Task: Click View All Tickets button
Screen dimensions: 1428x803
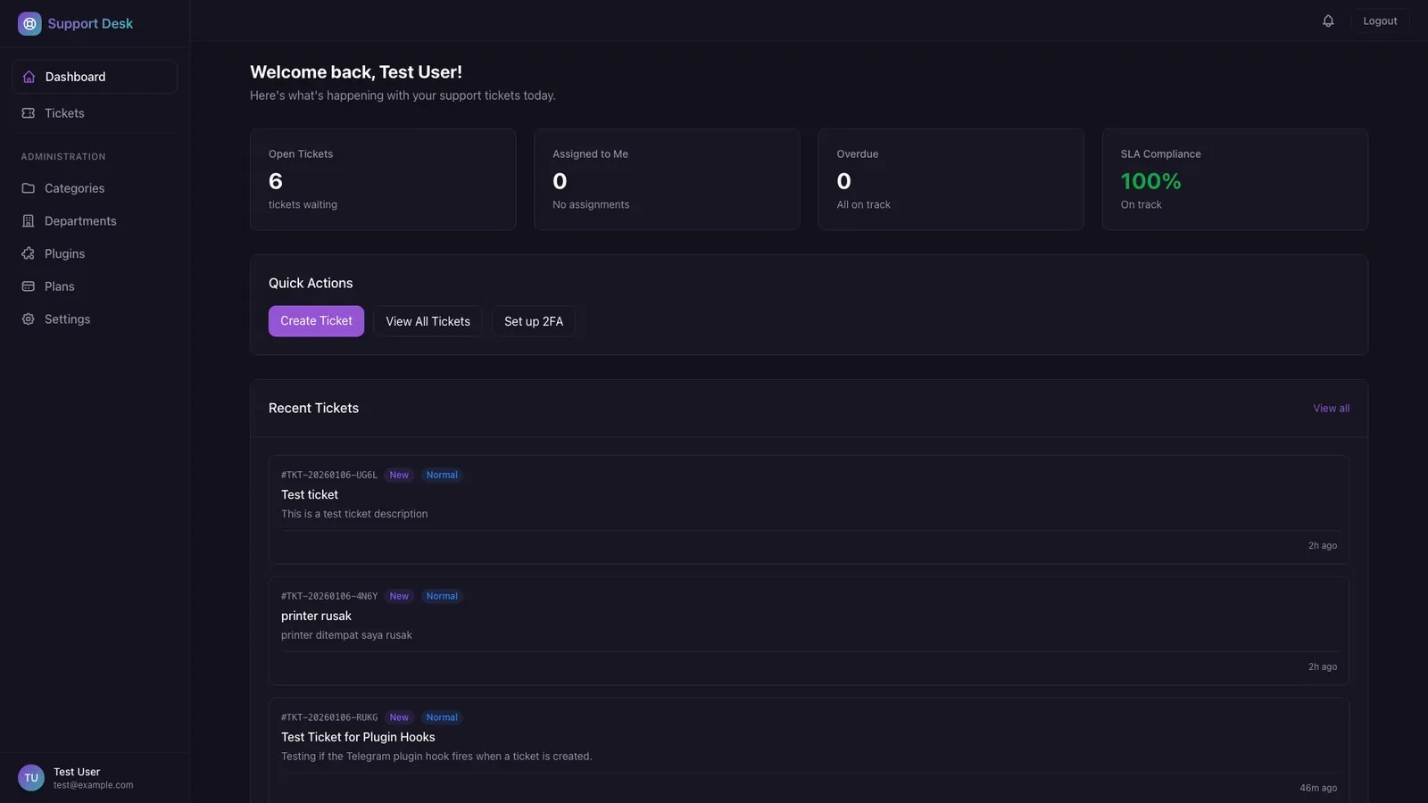Action: [428, 321]
